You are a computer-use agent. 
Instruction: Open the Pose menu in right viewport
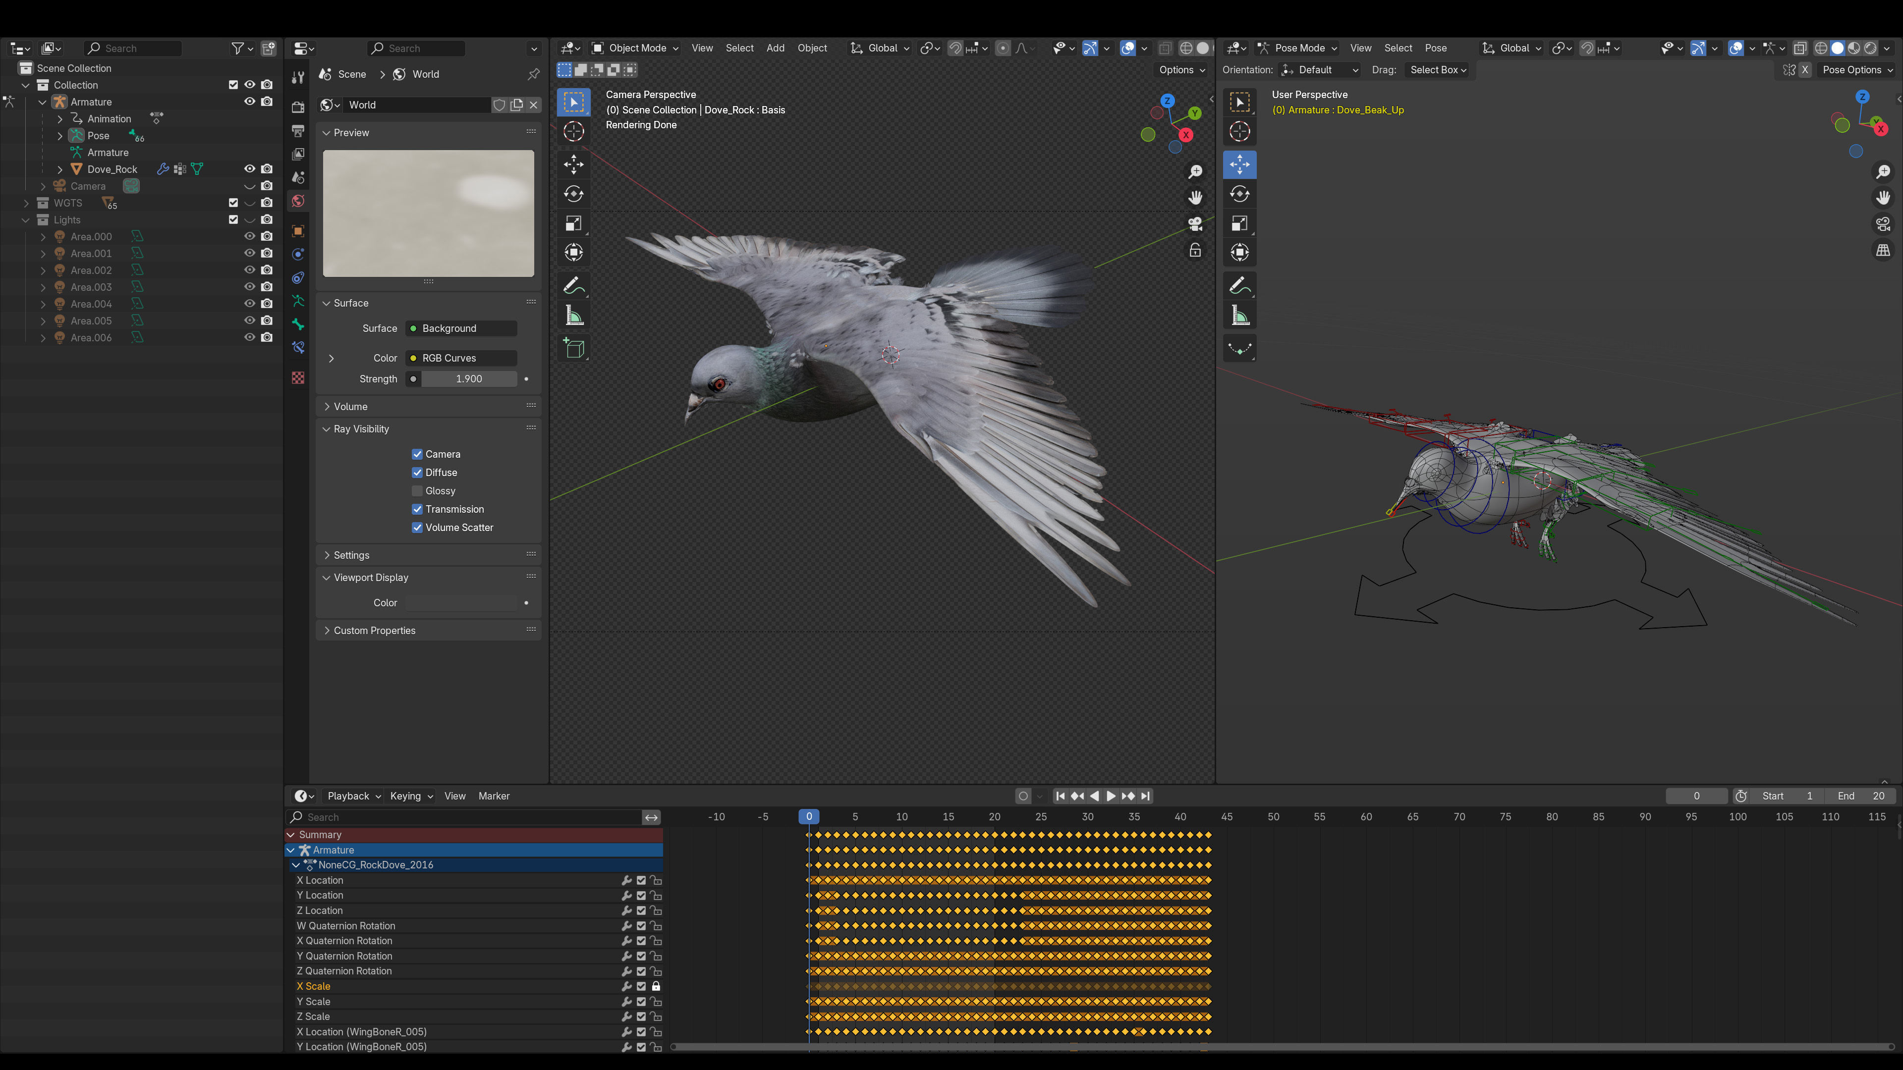pyautogui.click(x=1435, y=48)
